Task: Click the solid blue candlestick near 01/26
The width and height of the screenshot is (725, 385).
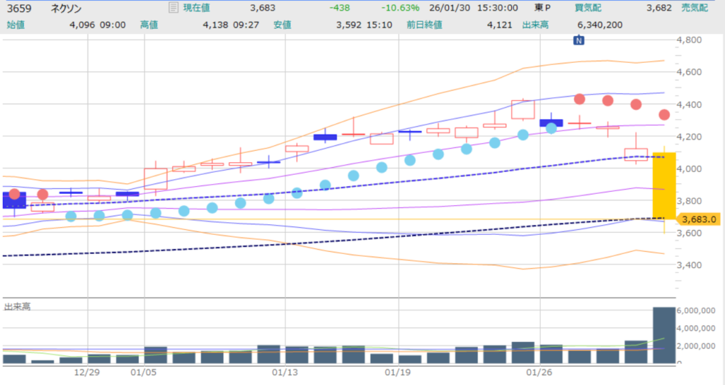Action: click(x=551, y=122)
